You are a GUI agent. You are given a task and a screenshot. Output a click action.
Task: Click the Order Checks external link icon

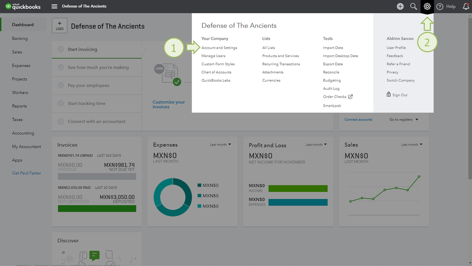[351, 96]
